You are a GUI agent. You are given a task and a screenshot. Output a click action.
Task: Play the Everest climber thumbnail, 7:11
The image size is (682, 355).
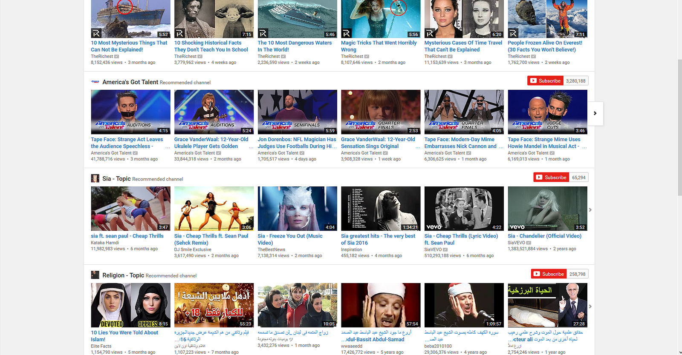click(548, 19)
